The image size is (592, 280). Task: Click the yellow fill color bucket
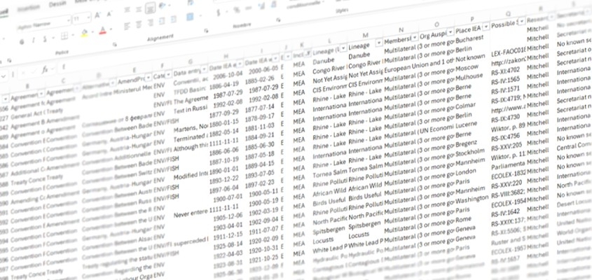tap(84, 32)
